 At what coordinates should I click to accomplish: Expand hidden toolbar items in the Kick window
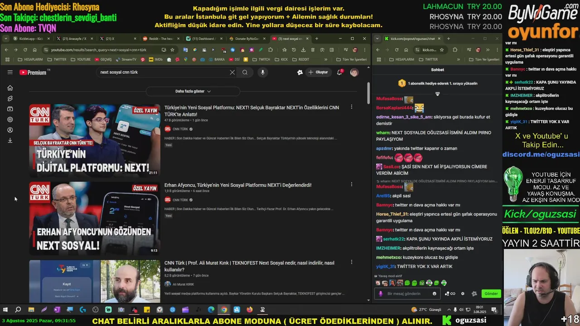click(x=488, y=50)
